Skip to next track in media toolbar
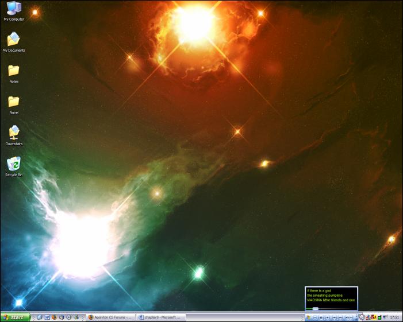 341,317
